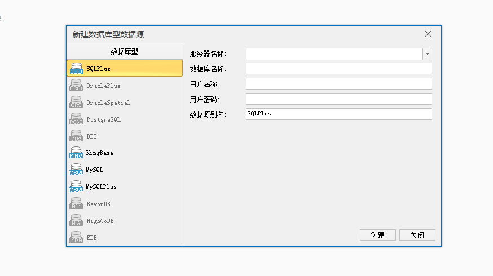Click the BeyonDB BY icon
493x276 pixels.
pyautogui.click(x=76, y=204)
